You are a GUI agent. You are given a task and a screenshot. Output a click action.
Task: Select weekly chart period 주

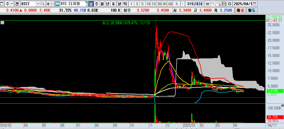pyautogui.click(x=96, y=4)
